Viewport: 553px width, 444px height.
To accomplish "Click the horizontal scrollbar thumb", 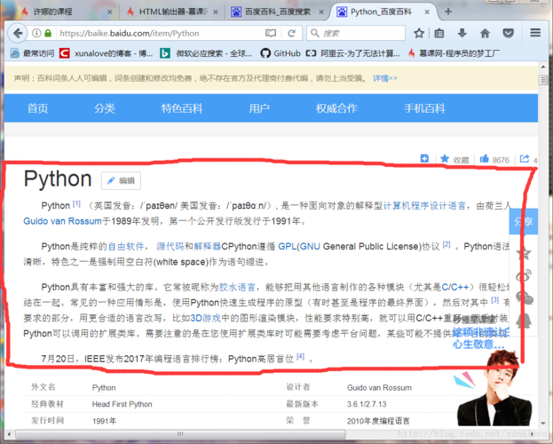I will pos(180,434).
